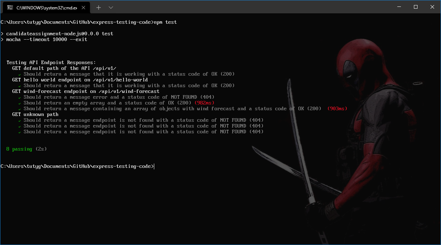Click the 'GET unknown path' heading
441x245 pixels.
click(35, 115)
